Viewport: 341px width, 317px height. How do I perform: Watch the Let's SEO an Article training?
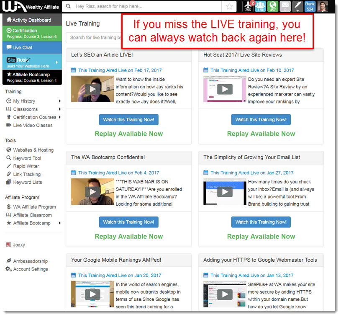129,119
